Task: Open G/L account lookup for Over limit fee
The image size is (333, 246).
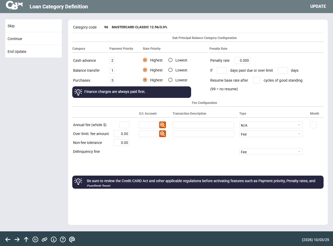Action: point(163,134)
